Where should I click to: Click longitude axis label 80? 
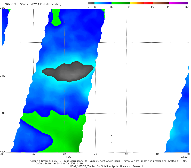(x=126, y=154)
